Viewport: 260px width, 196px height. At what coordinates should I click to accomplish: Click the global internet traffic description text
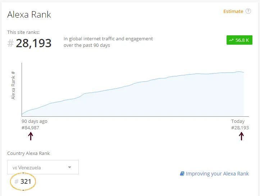108,42
